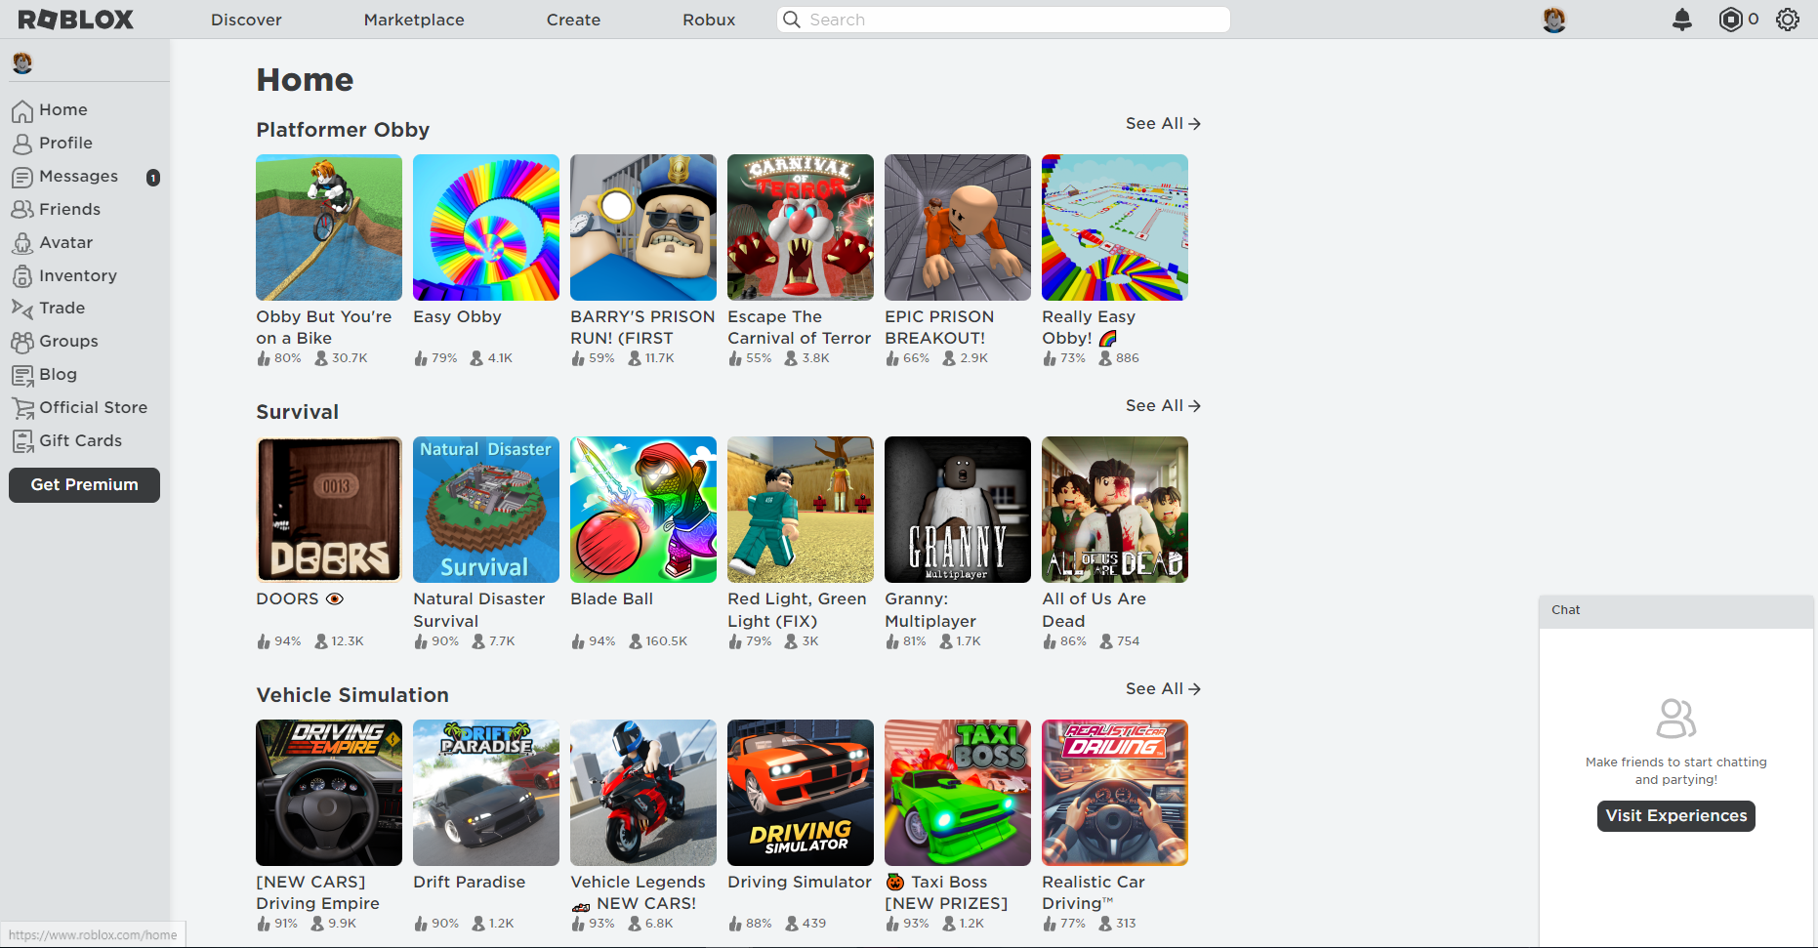The image size is (1818, 948).
Task: Open All of Us Are Dead thumbnail
Action: point(1115,510)
